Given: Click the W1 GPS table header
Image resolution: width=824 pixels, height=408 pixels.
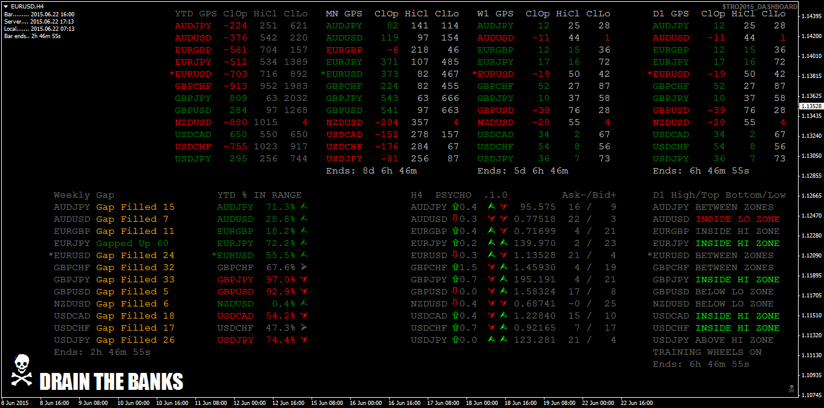Looking at the screenshot, I should coord(544,13).
